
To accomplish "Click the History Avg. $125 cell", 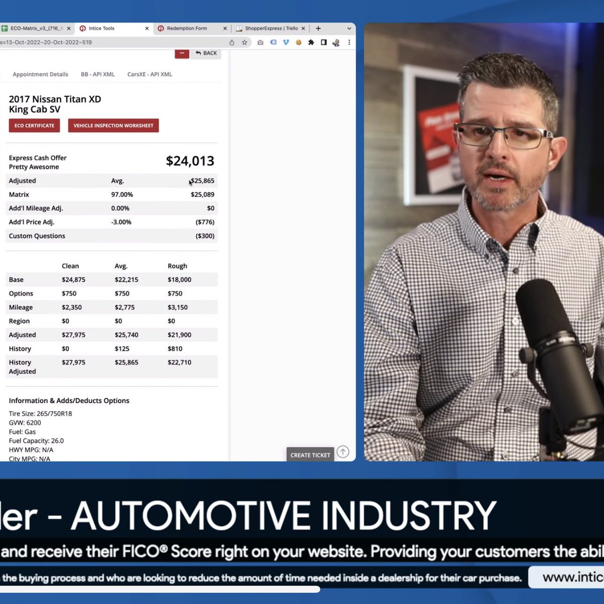I will point(122,348).
